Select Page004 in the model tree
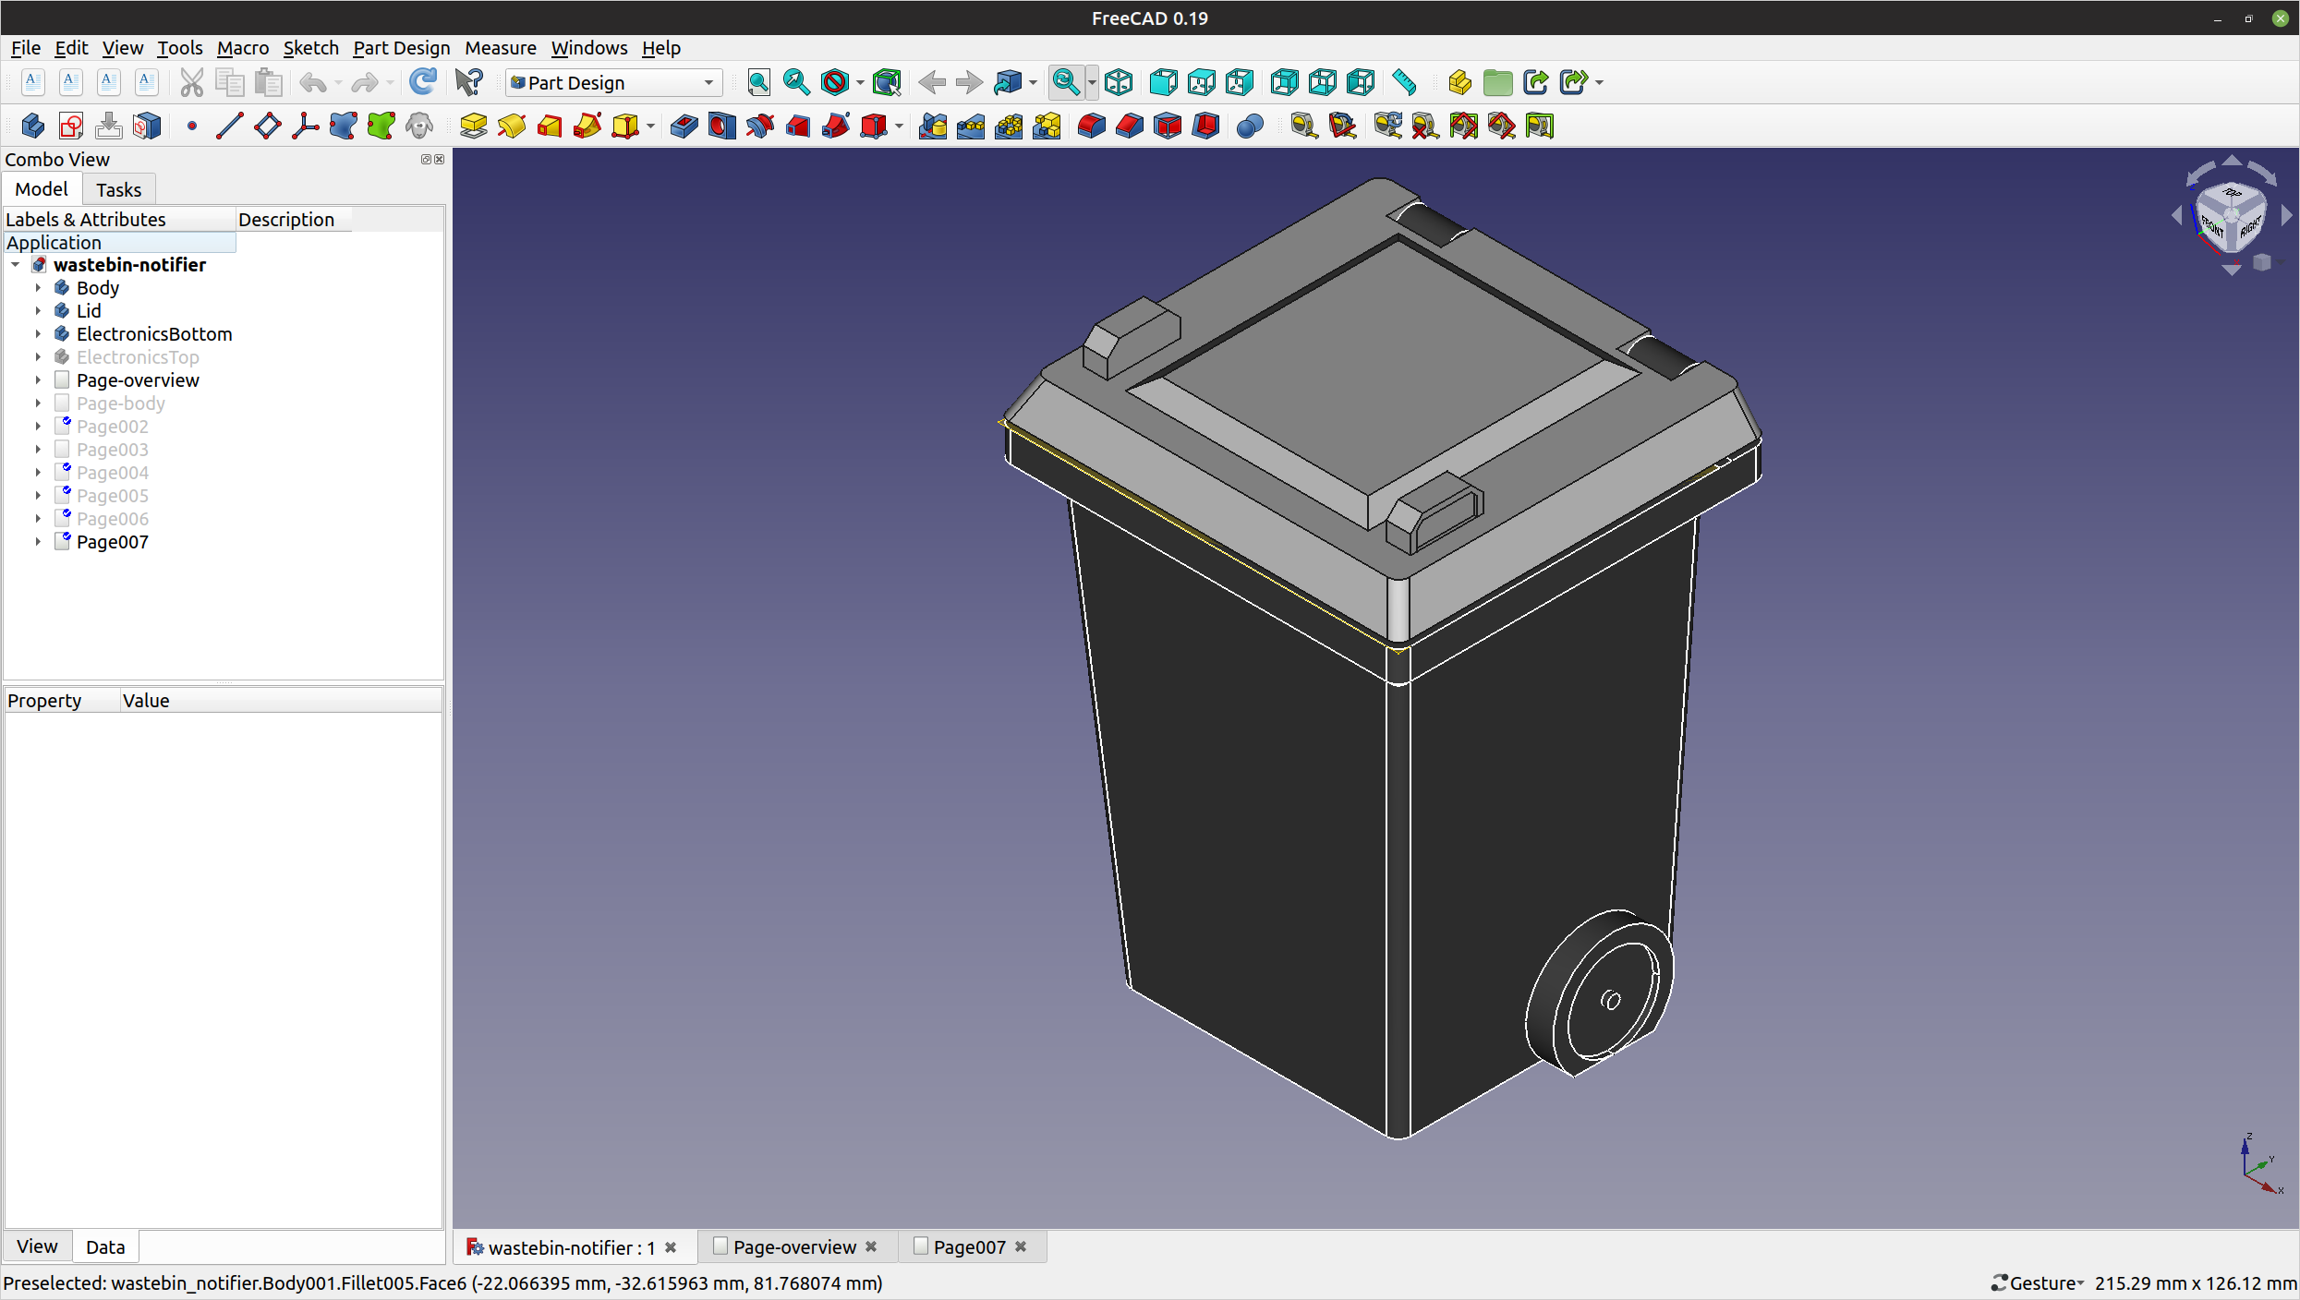Screen dimensions: 2300x1300 tap(112, 472)
